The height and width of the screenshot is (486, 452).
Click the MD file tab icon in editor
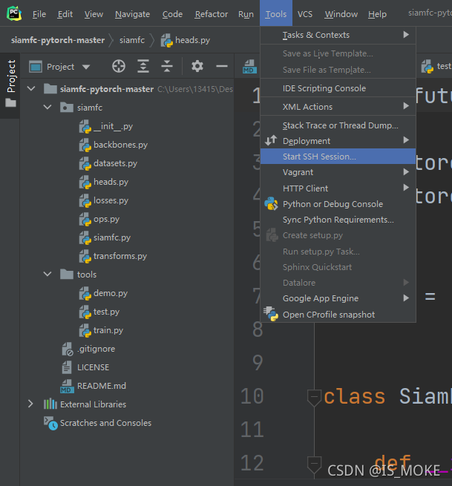[x=249, y=67]
